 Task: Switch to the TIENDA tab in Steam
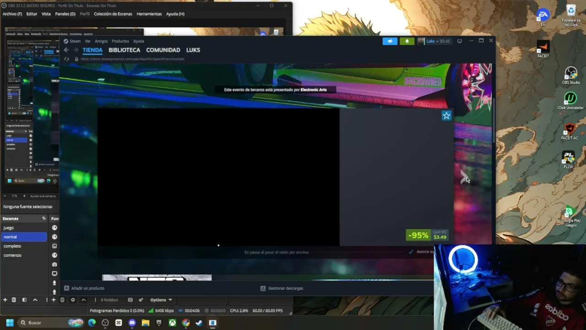click(92, 50)
